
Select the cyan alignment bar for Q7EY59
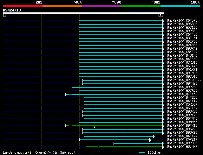pos(114,94)
